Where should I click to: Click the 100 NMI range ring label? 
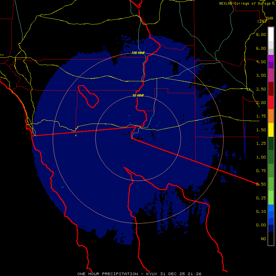click(138, 53)
